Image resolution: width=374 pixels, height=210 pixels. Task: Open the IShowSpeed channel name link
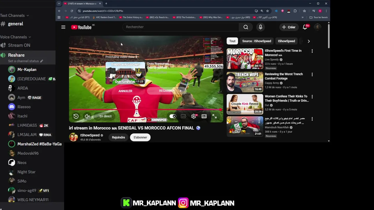90,135
